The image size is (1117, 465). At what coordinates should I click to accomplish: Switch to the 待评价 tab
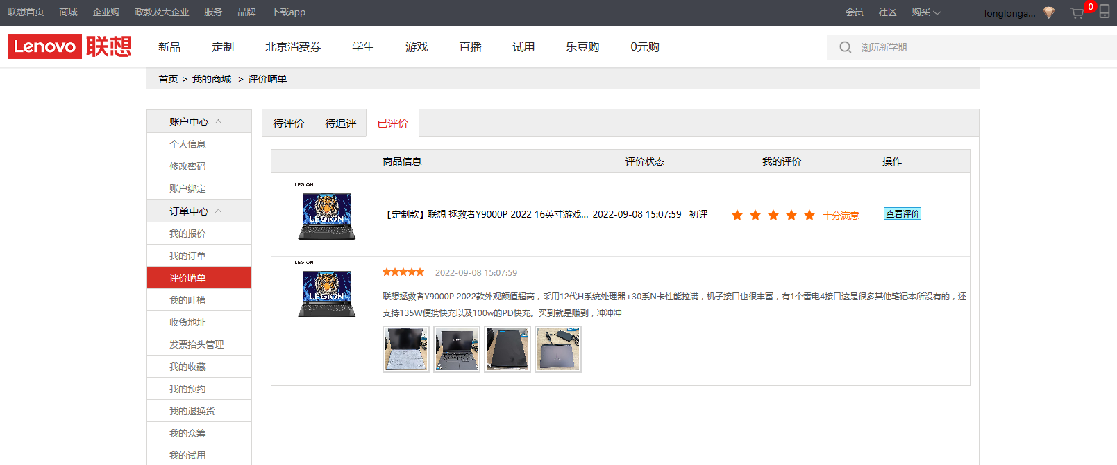pos(289,123)
